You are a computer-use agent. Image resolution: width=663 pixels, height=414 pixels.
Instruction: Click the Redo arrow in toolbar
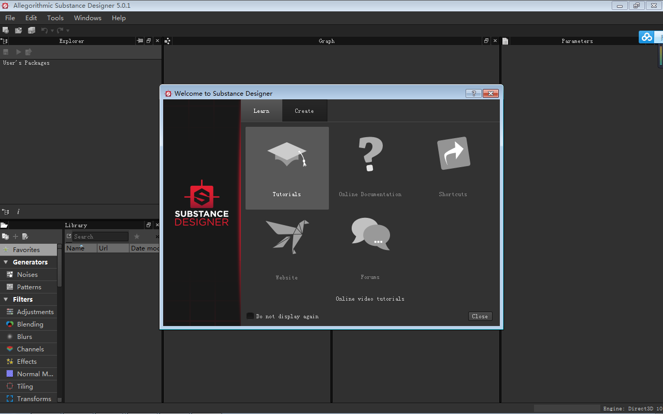pos(60,31)
